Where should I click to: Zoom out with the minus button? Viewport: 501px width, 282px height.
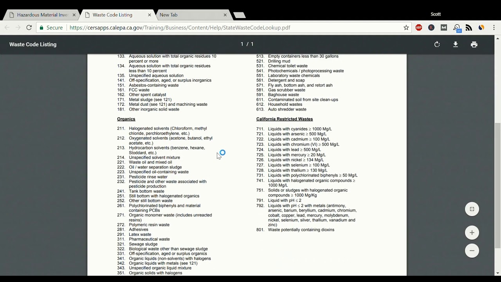coord(472,251)
